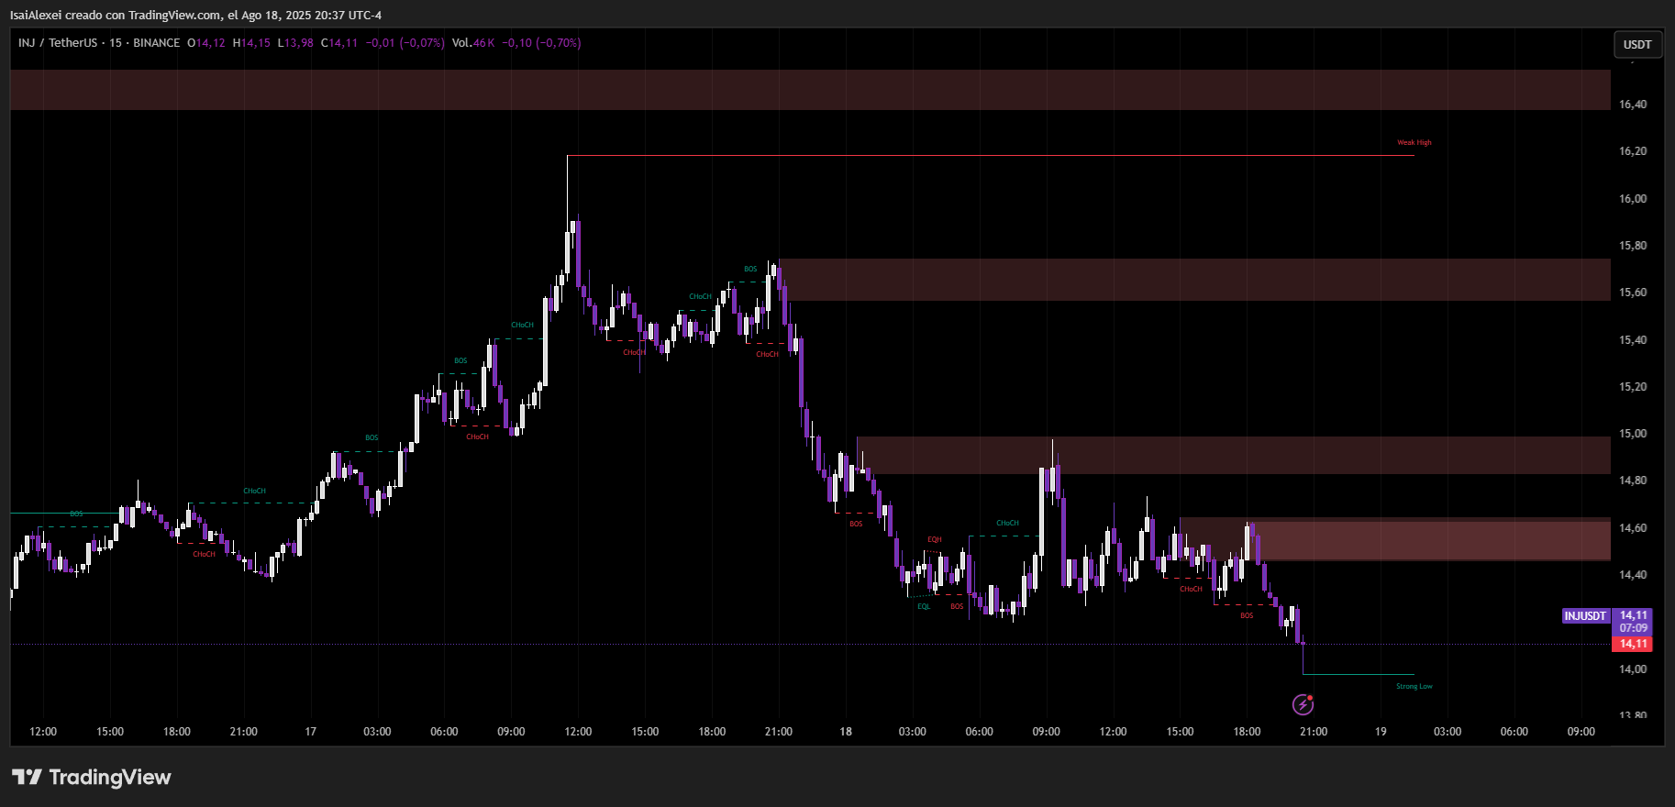
Task: Click the Vol. 46K volume indicator label
Action: click(472, 43)
